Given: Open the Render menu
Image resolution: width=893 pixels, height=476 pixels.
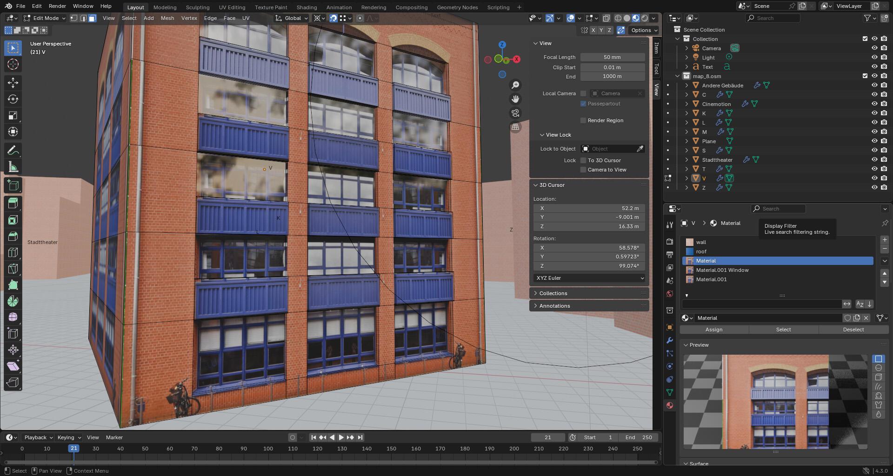Looking at the screenshot, I should click(57, 6).
